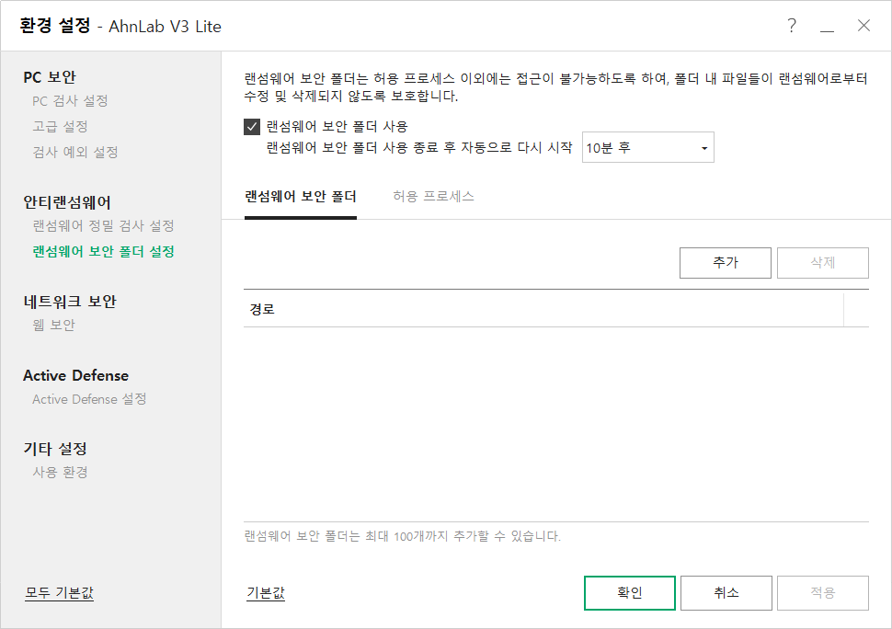The image size is (892, 629).
Task: Open PC 검사 설정 in sidebar
Action: (x=70, y=101)
